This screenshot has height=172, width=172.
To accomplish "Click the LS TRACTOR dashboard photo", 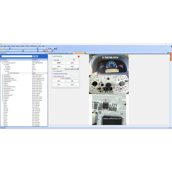I will (109, 65).
